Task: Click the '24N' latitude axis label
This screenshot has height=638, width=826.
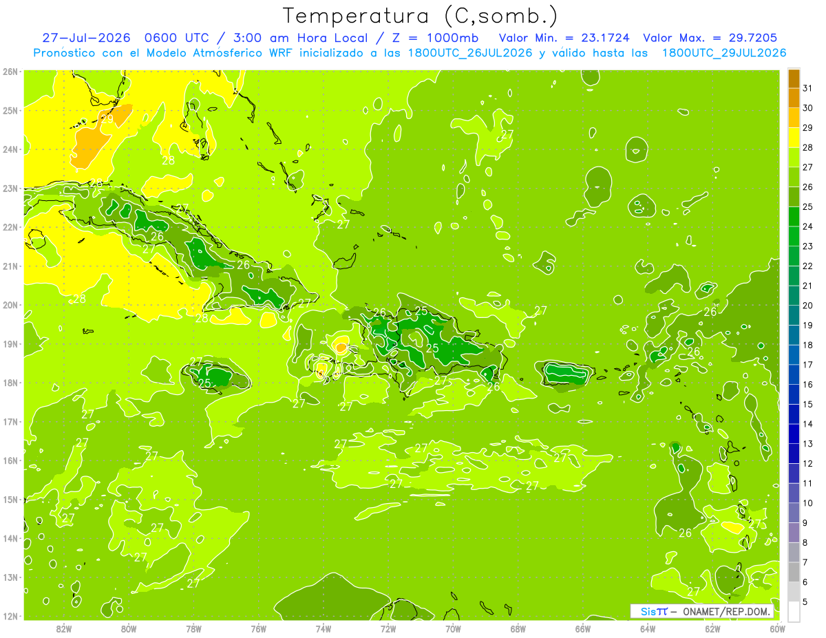Action: coord(10,149)
